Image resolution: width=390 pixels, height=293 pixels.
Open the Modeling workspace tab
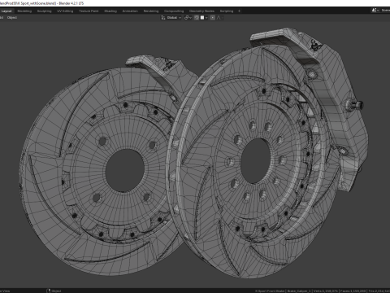coord(24,11)
